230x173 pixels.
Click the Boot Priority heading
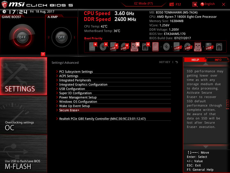(x=93, y=38)
